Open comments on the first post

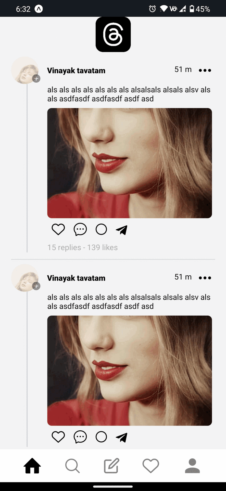click(x=80, y=229)
